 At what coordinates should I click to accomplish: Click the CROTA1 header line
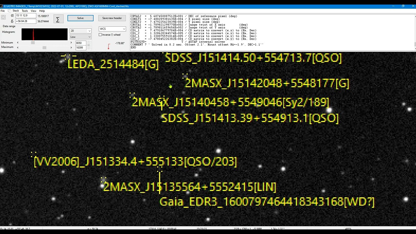pos(189,25)
